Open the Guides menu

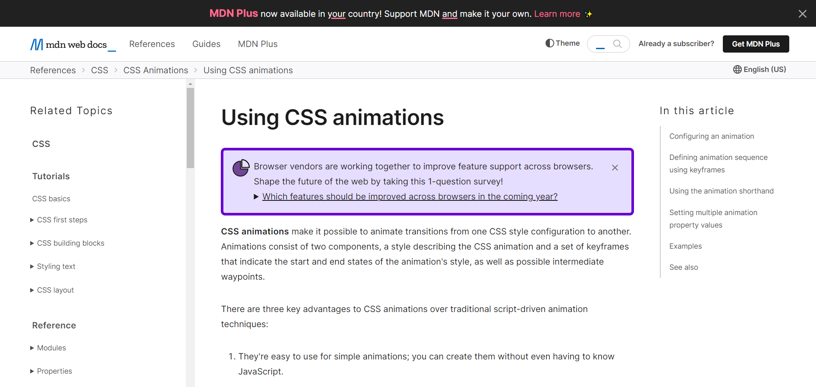206,44
